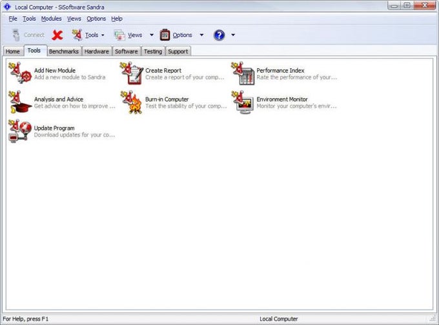Screen dimensions: 439x325
Task: Open the Create Report clipboard icon
Action: tap(131, 73)
